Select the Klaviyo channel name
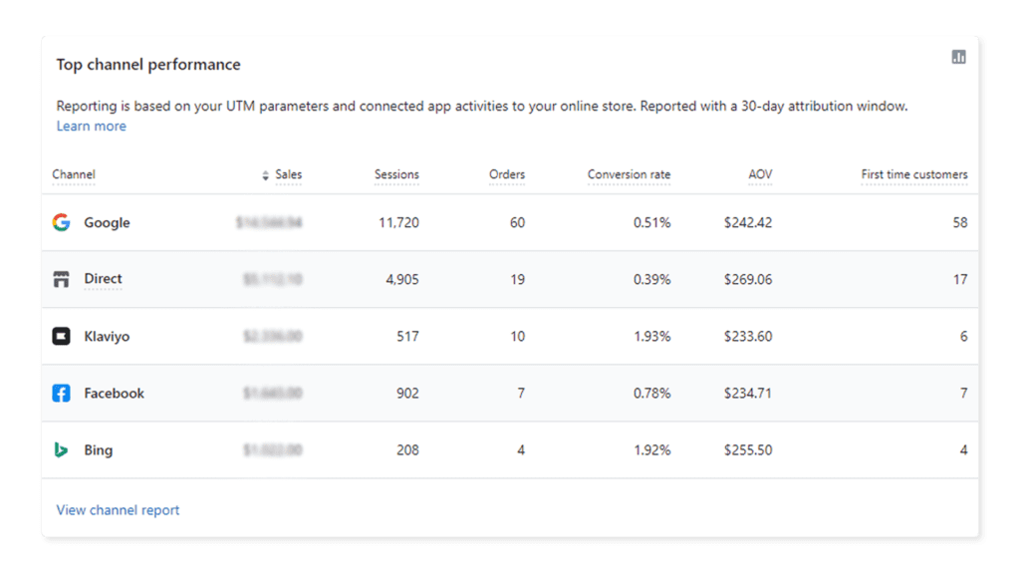This screenshot has height=574, width=1020. point(107,336)
